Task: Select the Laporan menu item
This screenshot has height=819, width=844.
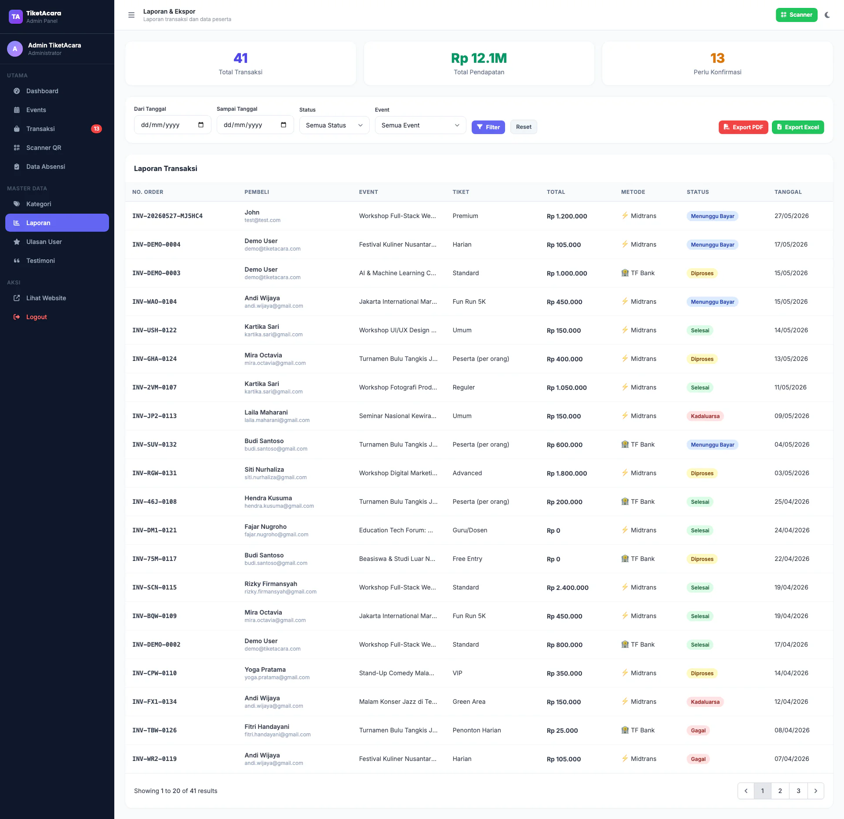Action: [57, 223]
